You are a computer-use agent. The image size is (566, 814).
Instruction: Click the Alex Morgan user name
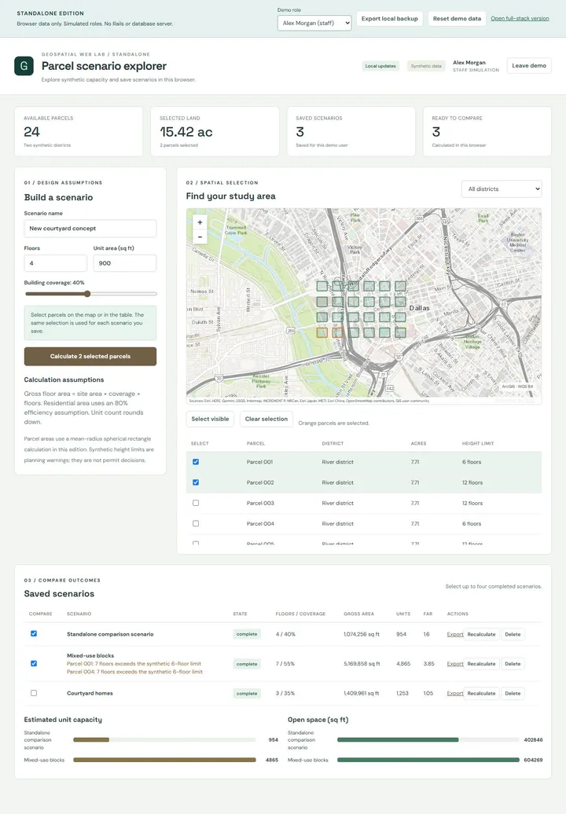(469, 62)
